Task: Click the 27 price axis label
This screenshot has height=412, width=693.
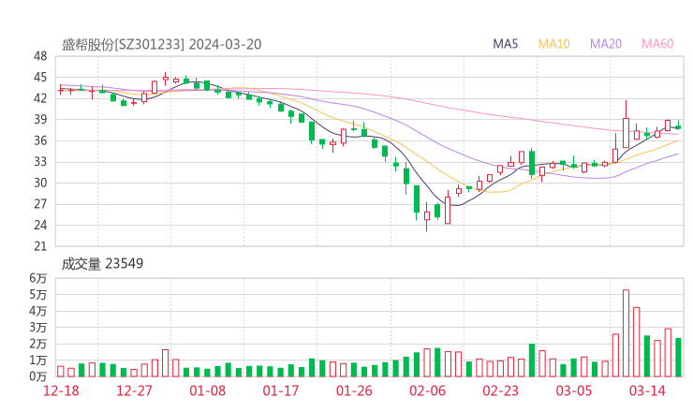Action: point(40,204)
